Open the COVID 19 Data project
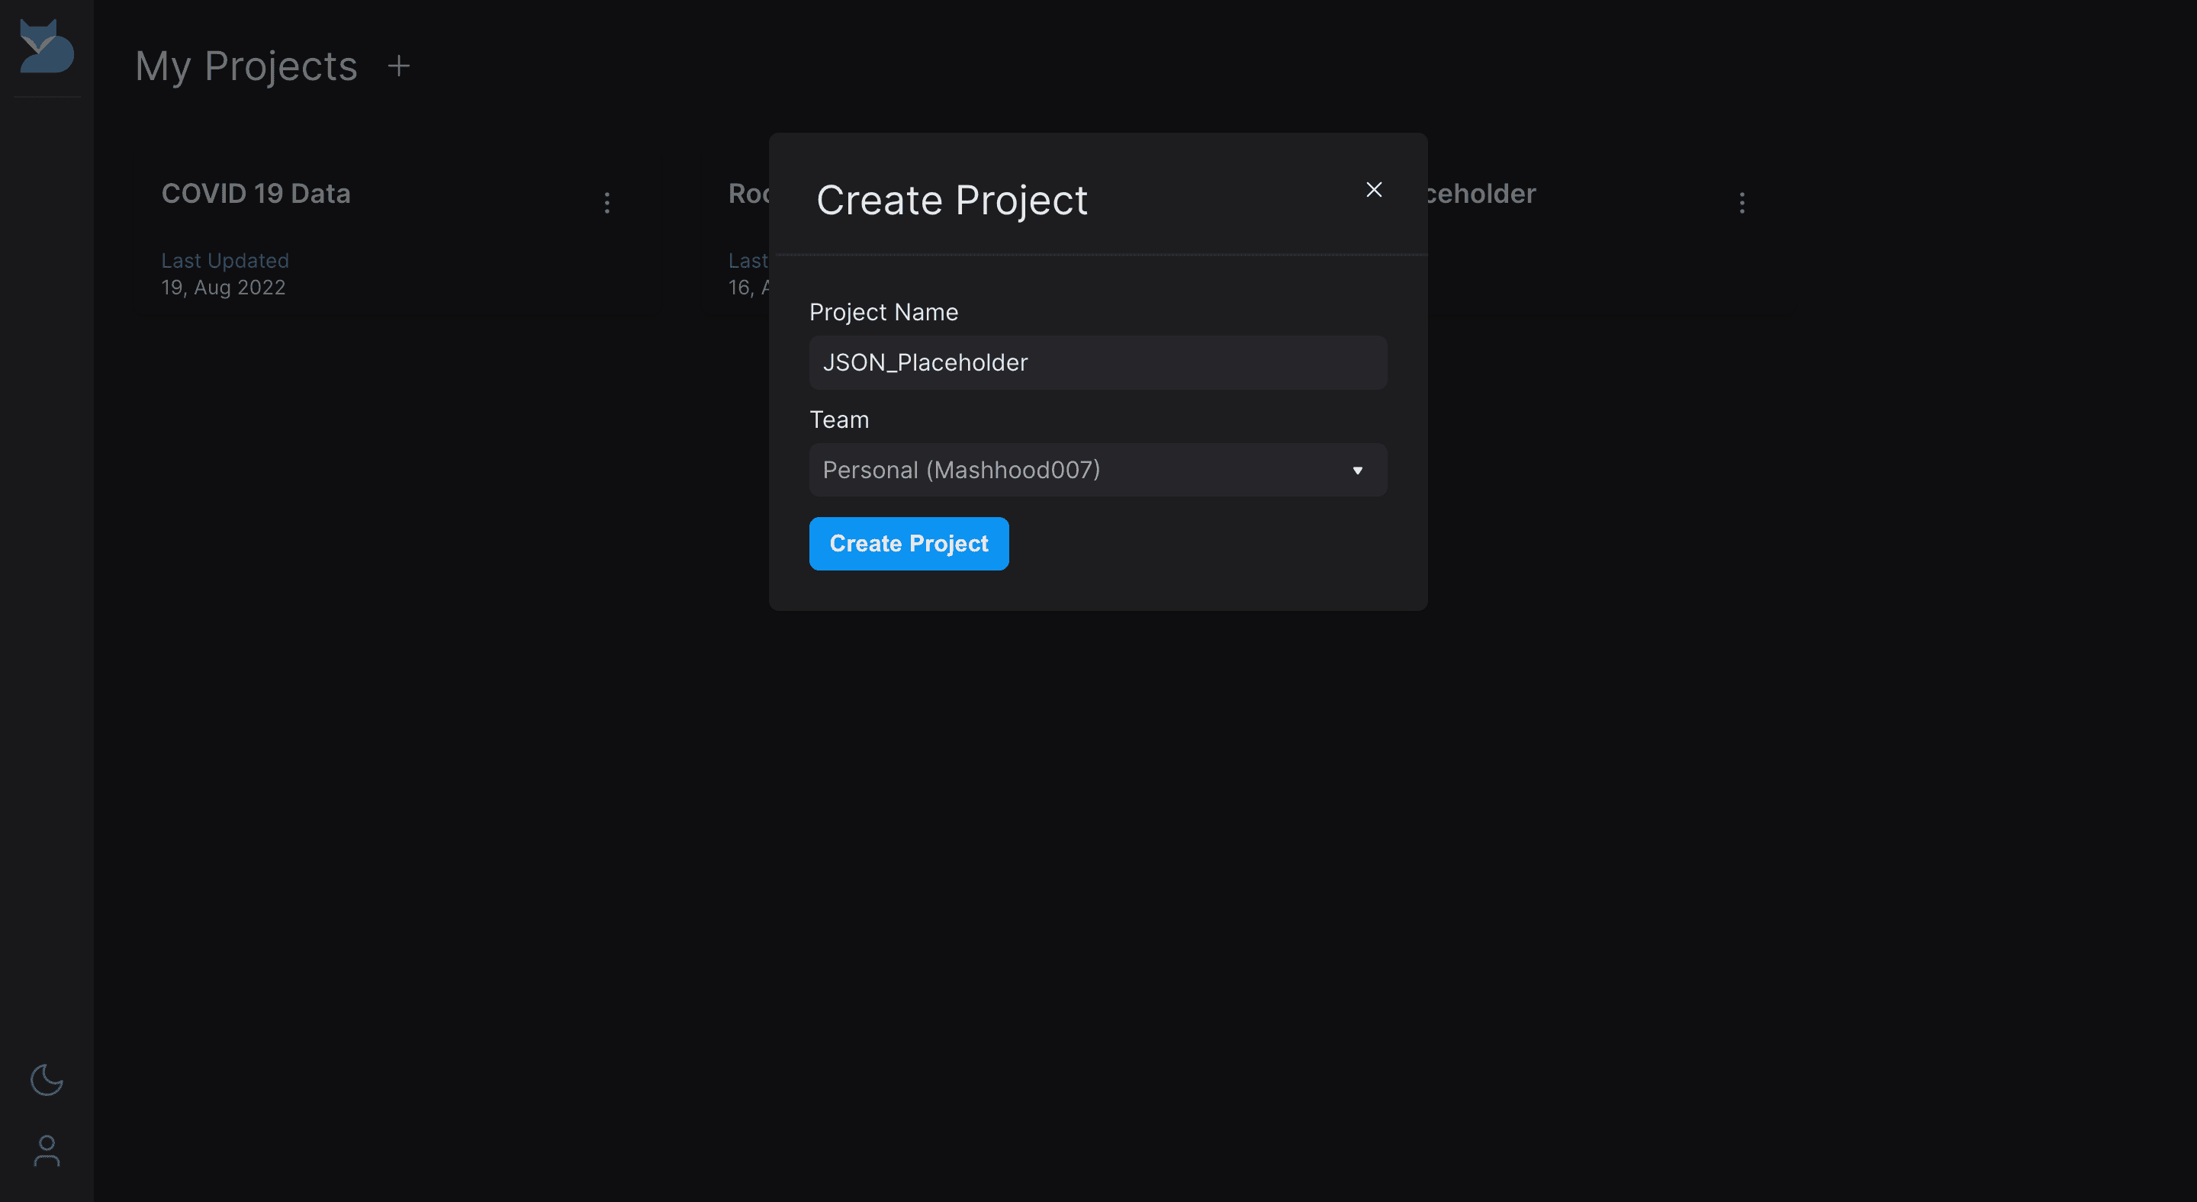The height and width of the screenshot is (1202, 2197). pos(256,194)
